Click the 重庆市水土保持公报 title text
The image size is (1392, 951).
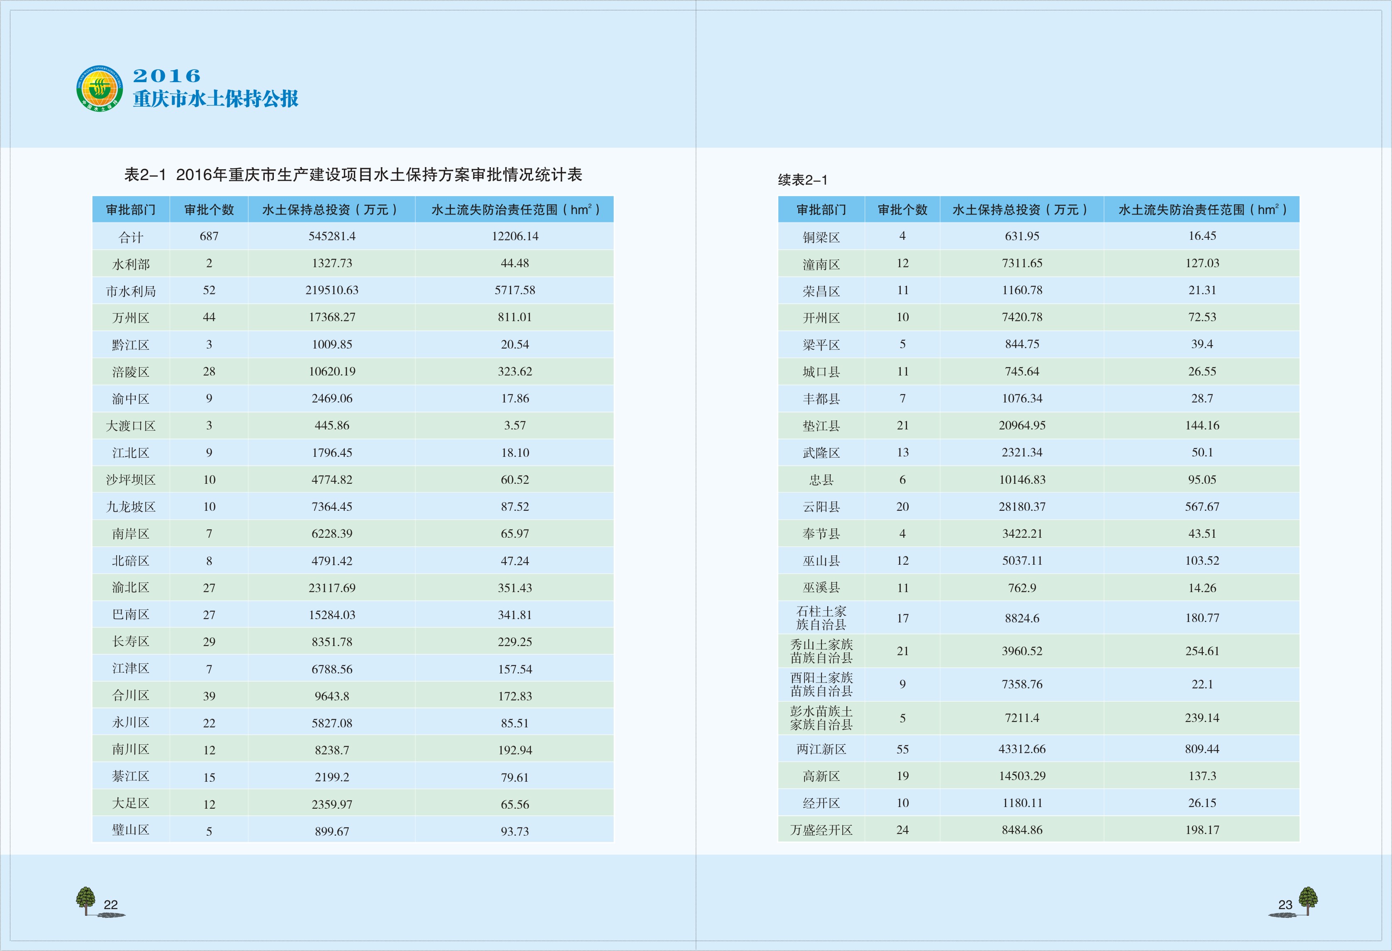216,99
